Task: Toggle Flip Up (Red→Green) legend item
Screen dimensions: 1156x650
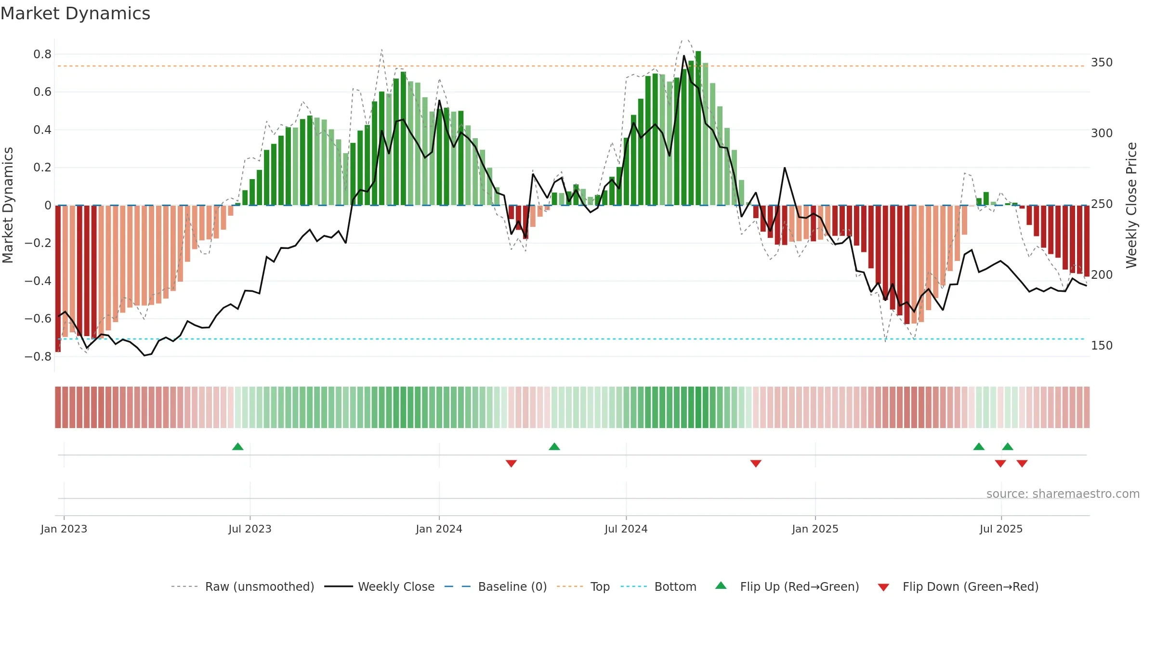Action: coord(787,586)
